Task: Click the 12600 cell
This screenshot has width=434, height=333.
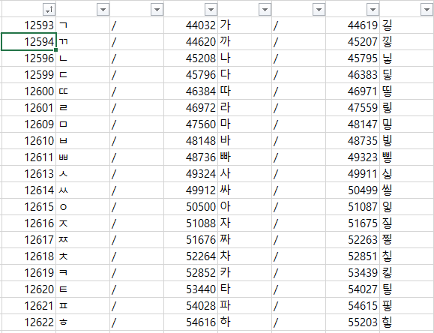Action: (28, 91)
